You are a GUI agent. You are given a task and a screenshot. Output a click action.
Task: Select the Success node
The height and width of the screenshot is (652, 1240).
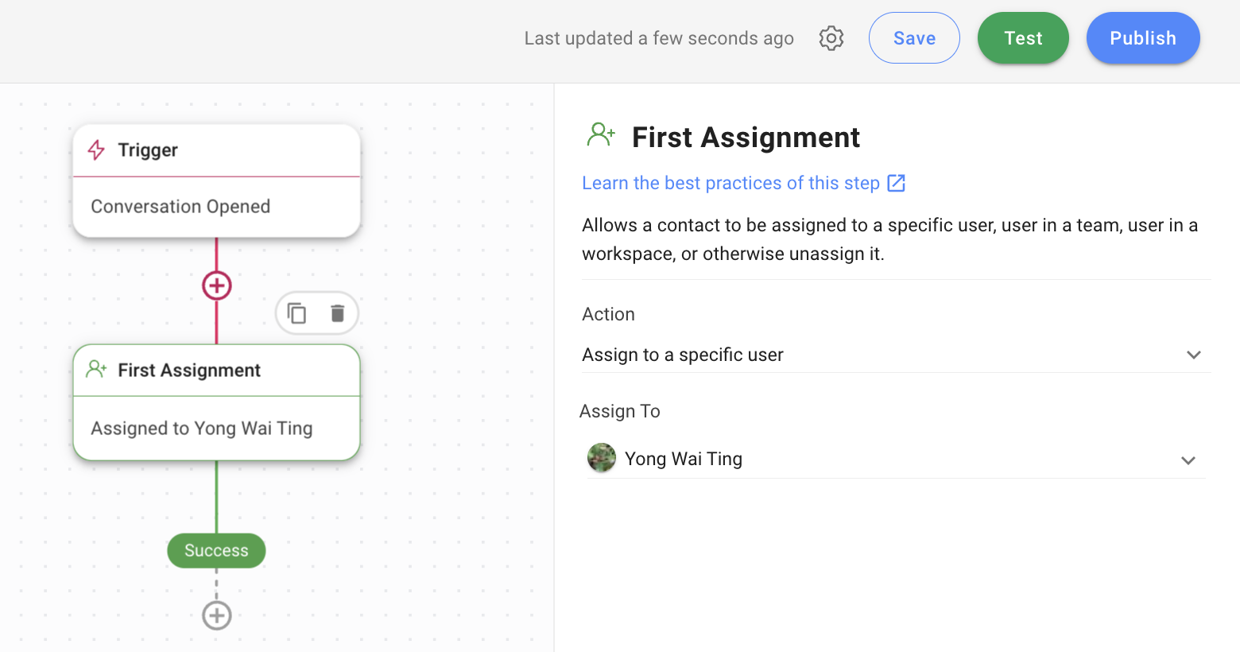(216, 550)
